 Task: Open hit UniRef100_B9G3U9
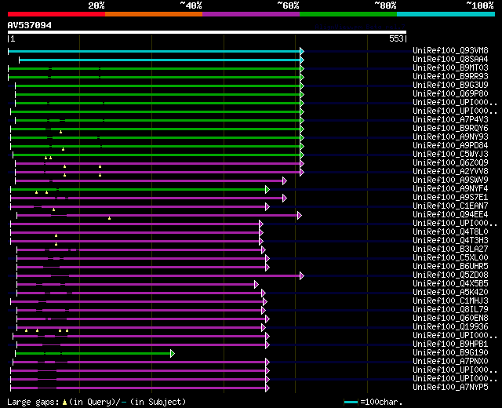(x=450, y=85)
